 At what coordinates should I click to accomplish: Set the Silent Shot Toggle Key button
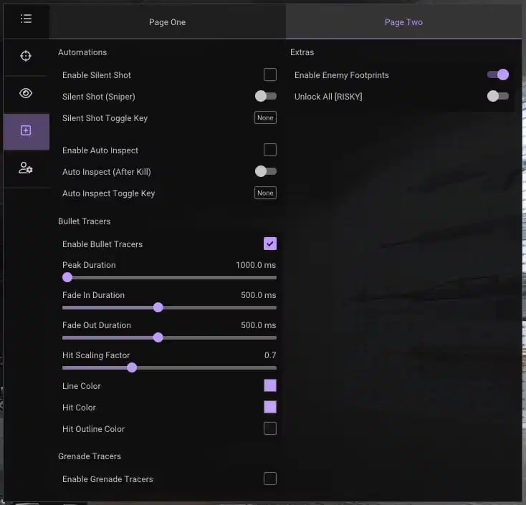point(265,117)
